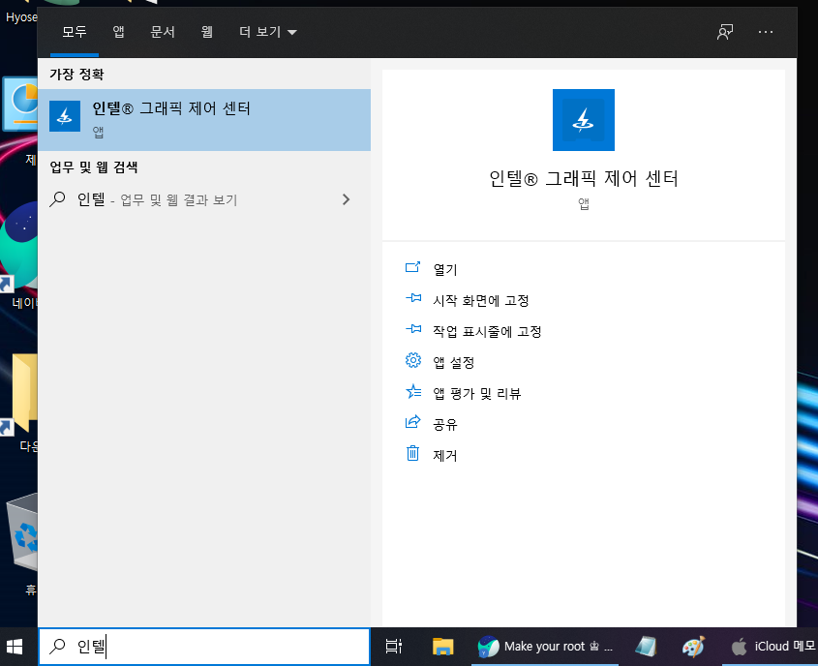
Task: Expand the 더 보기 dropdown
Action: (265, 31)
